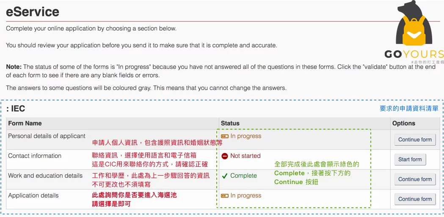Click the green Complete checkmark icon
Screen dimensions: 444x217
tap(225, 176)
